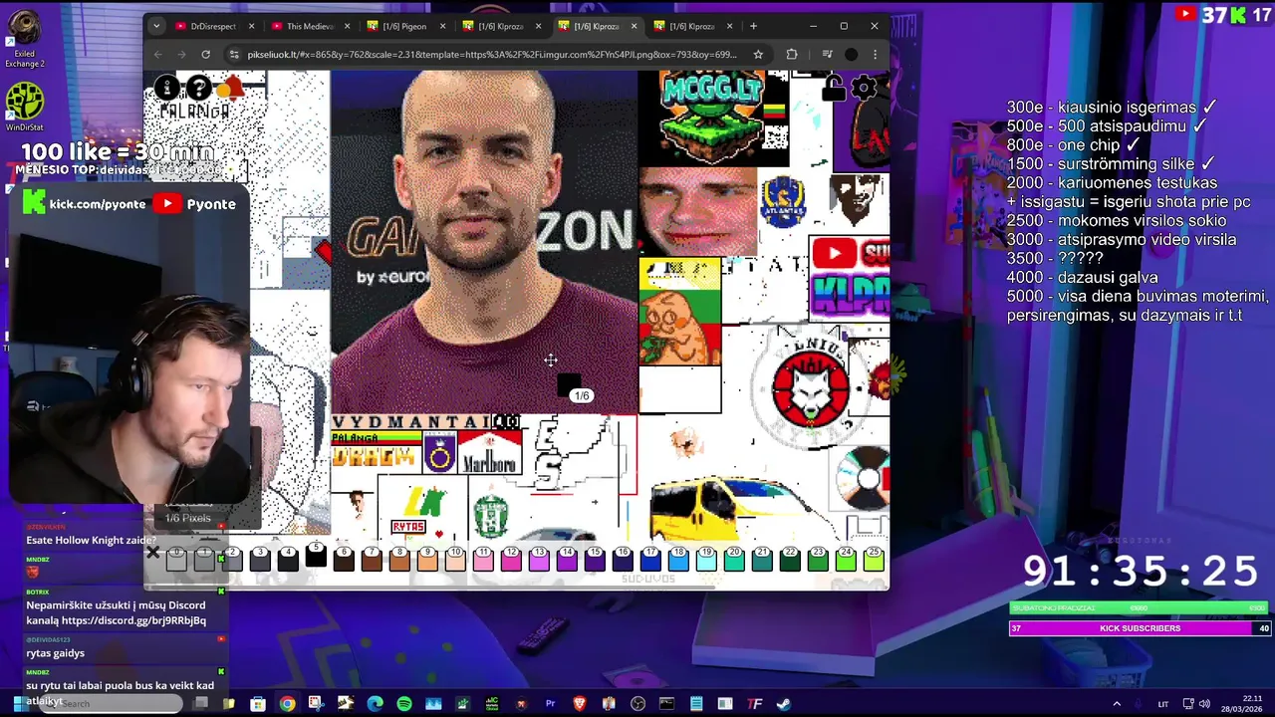Select color 2 gray swatch
This screenshot has height=717, width=1275.
(x=232, y=559)
